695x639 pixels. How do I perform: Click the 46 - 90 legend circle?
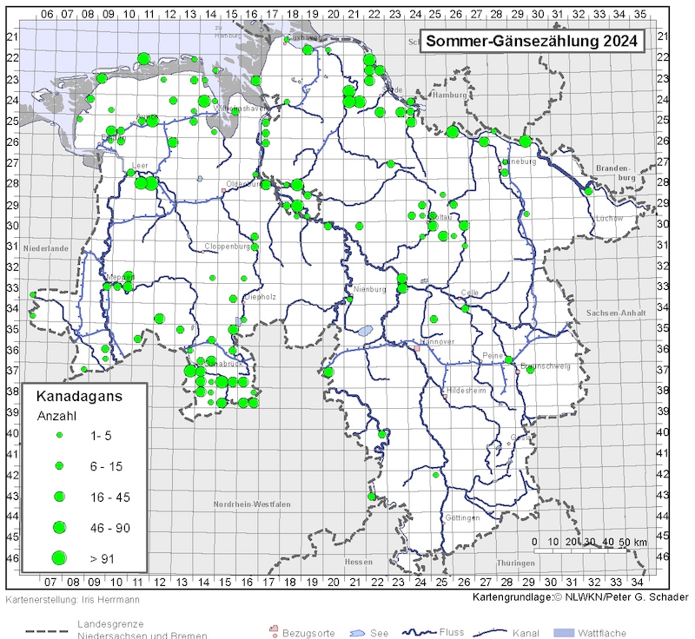point(59,527)
